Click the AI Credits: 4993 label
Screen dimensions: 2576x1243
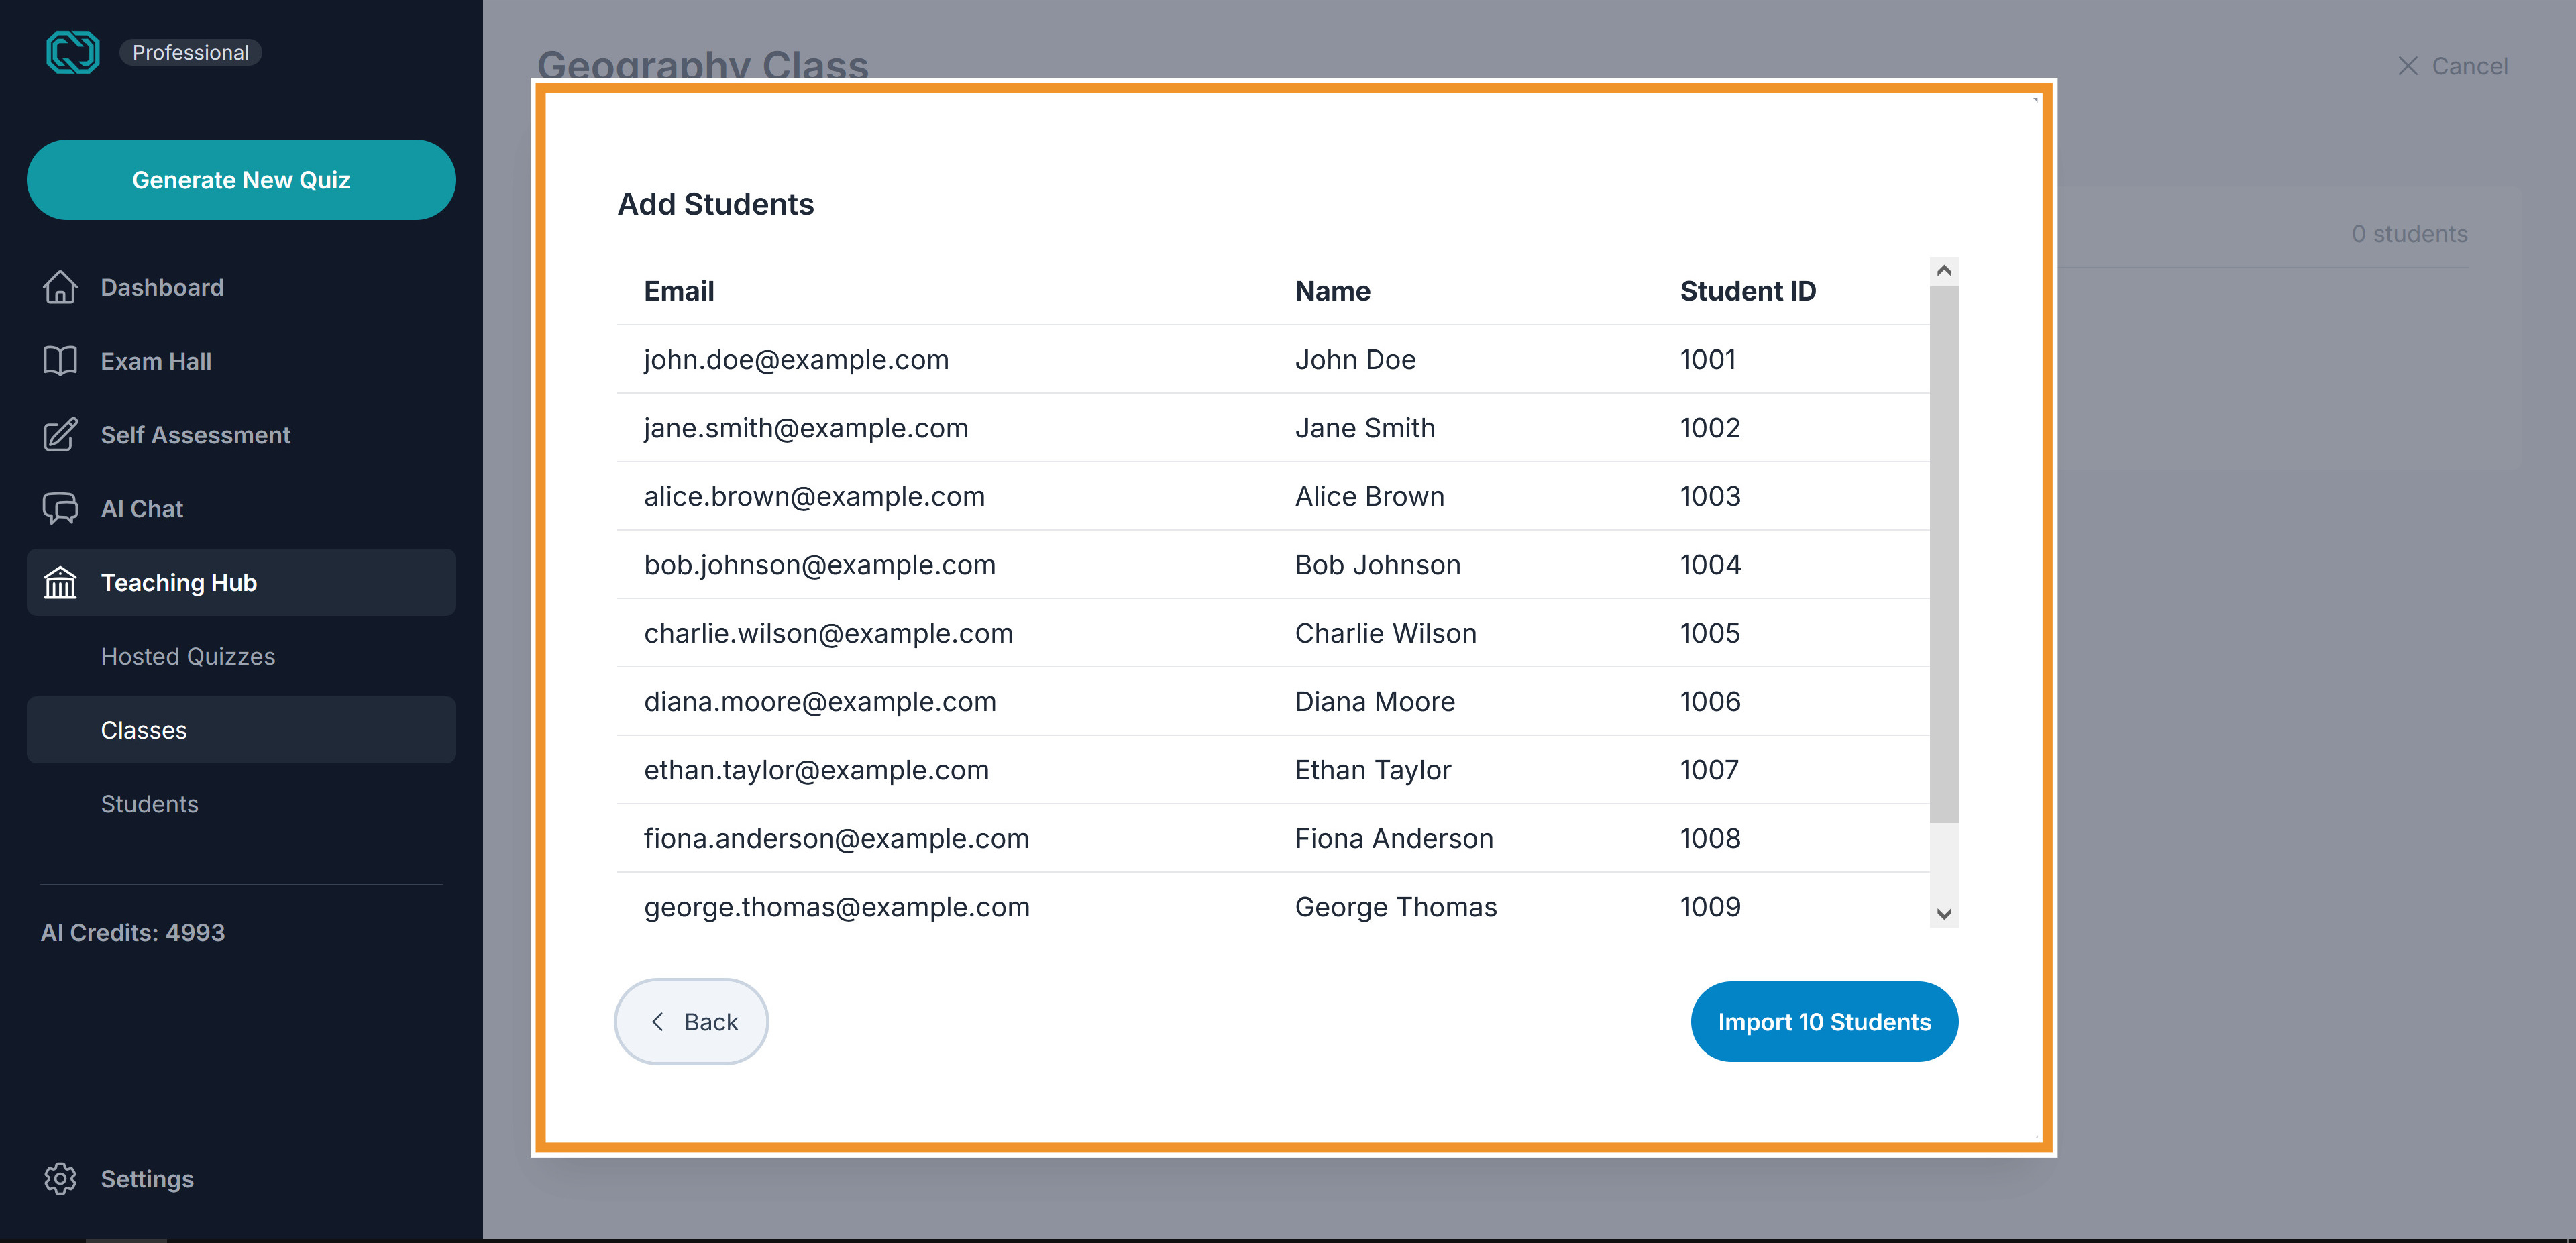point(133,933)
